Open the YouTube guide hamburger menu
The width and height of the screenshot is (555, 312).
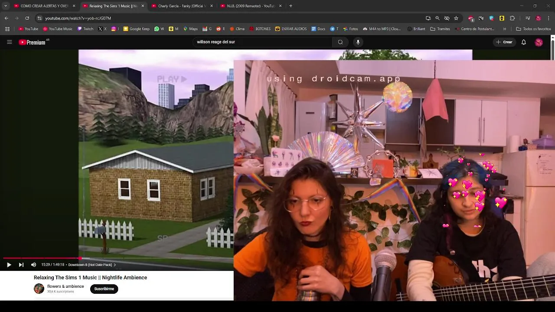[x=9, y=42]
